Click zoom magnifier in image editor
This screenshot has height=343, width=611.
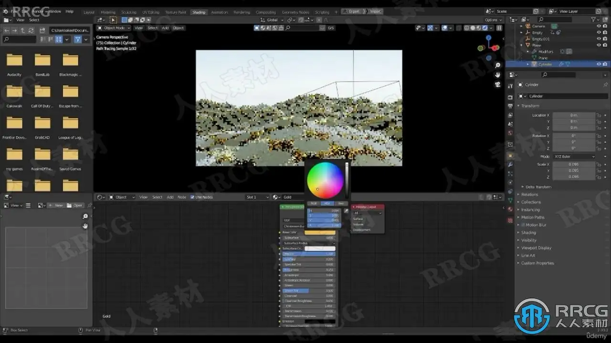pyautogui.click(x=85, y=216)
